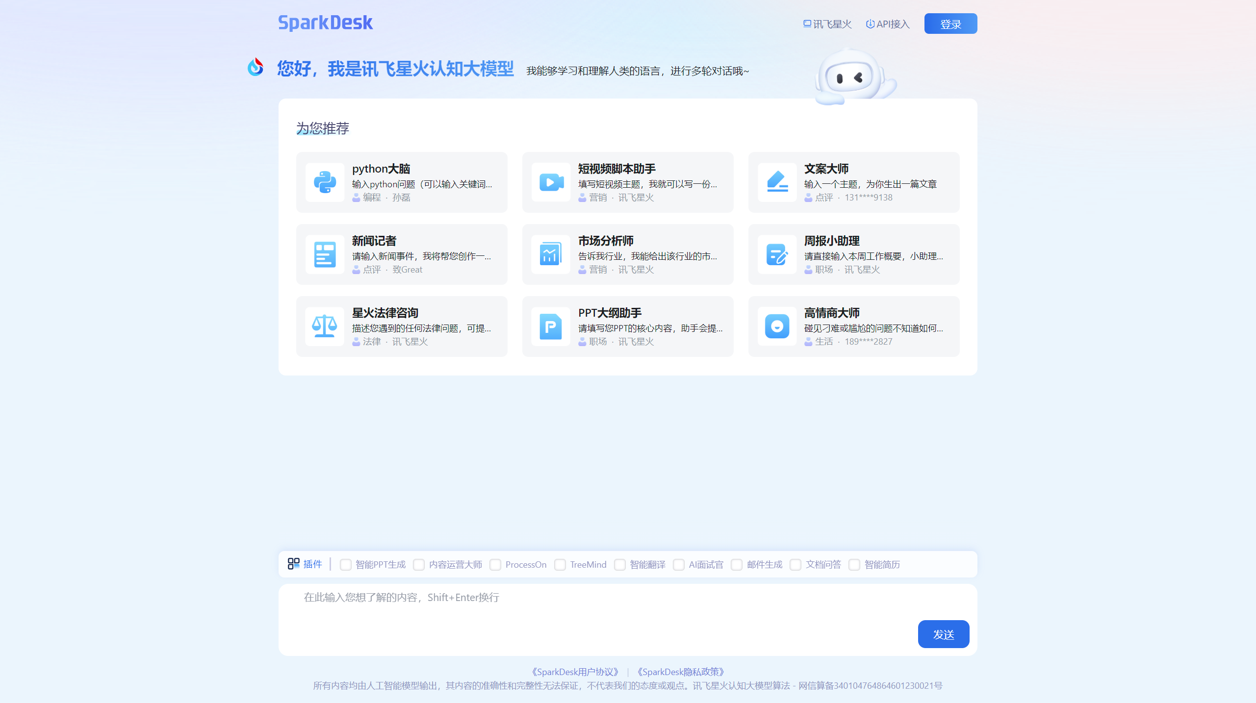1256x703 pixels.
Task: Click the 插件 plugin grid icon
Action: (x=294, y=564)
